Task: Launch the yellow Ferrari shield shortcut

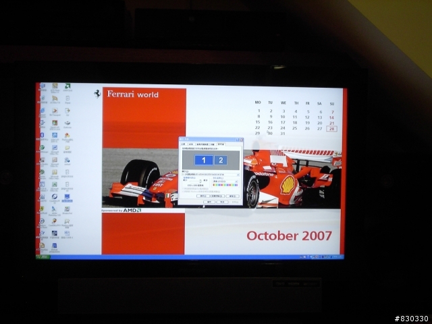Action: (42, 209)
